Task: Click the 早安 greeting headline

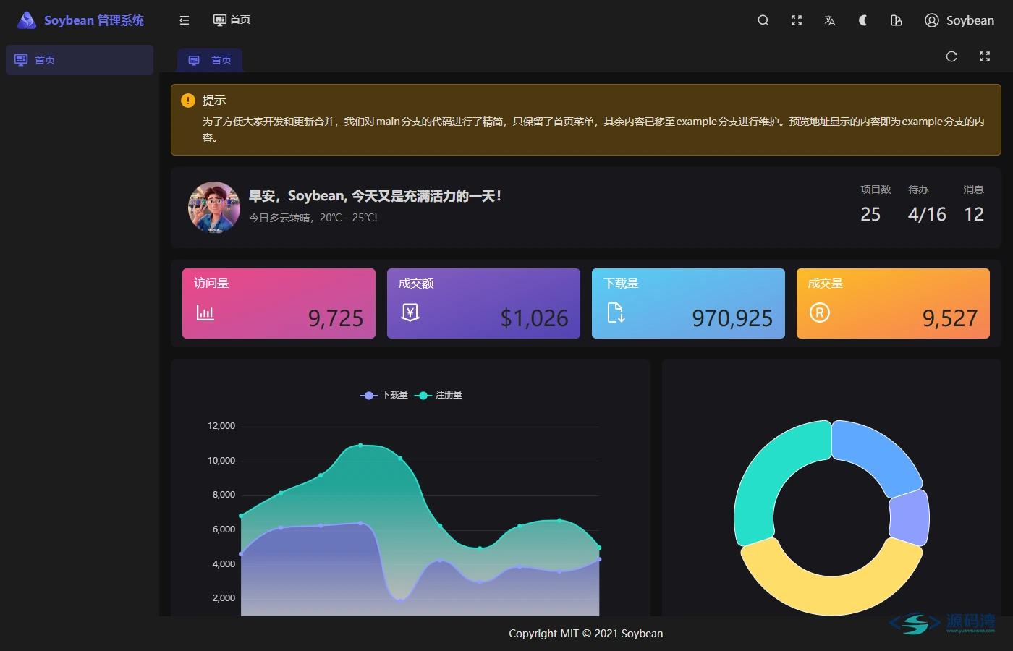Action: [375, 196]
